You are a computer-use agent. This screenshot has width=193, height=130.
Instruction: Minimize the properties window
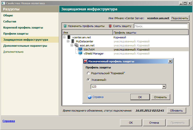coord(181,3)
